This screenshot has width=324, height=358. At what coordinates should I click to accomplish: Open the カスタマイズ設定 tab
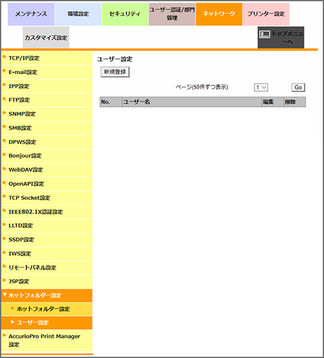pos(46,38)
